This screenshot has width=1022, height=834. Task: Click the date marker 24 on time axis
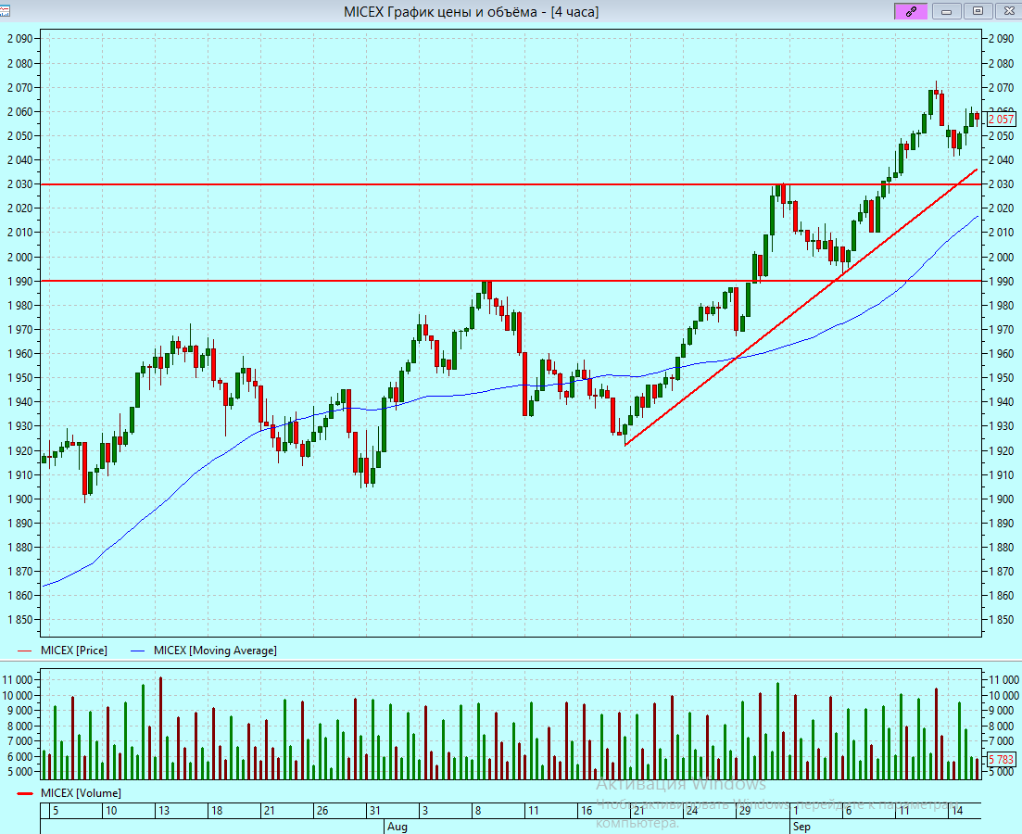[691, 811]
